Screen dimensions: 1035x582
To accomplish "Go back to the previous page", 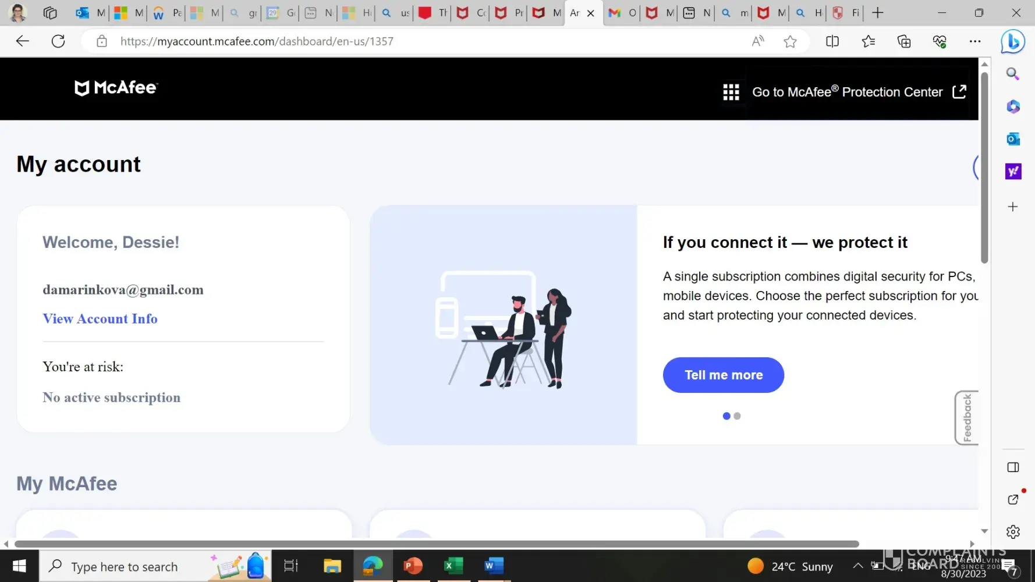I will coord(22,41).
